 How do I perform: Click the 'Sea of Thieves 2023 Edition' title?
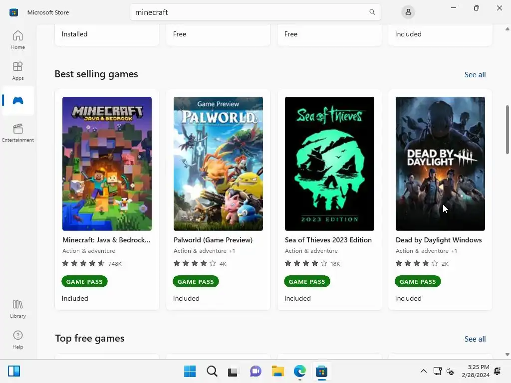point(328,240)
